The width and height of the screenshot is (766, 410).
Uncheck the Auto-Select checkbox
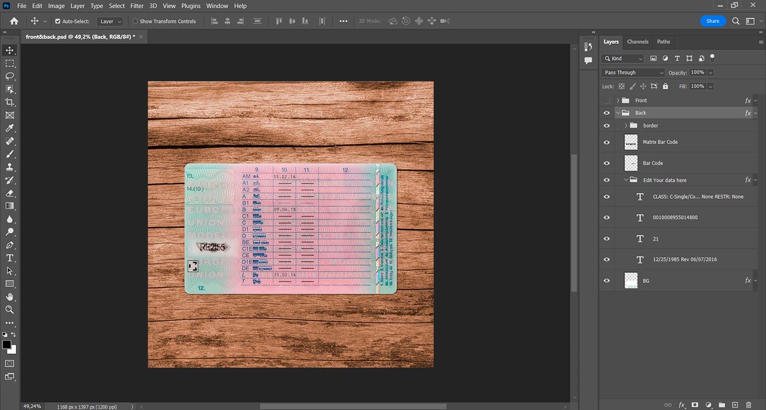[58, 21]
